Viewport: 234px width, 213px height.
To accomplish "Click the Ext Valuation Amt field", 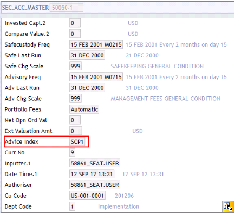I will pos(76,131).
